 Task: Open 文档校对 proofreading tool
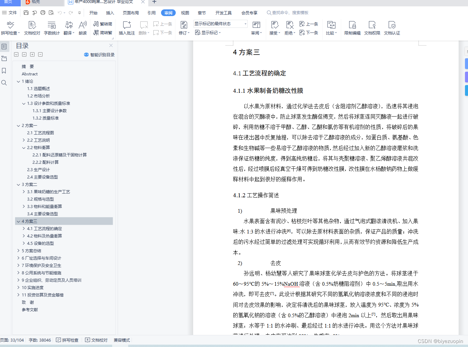coord(32,28)
